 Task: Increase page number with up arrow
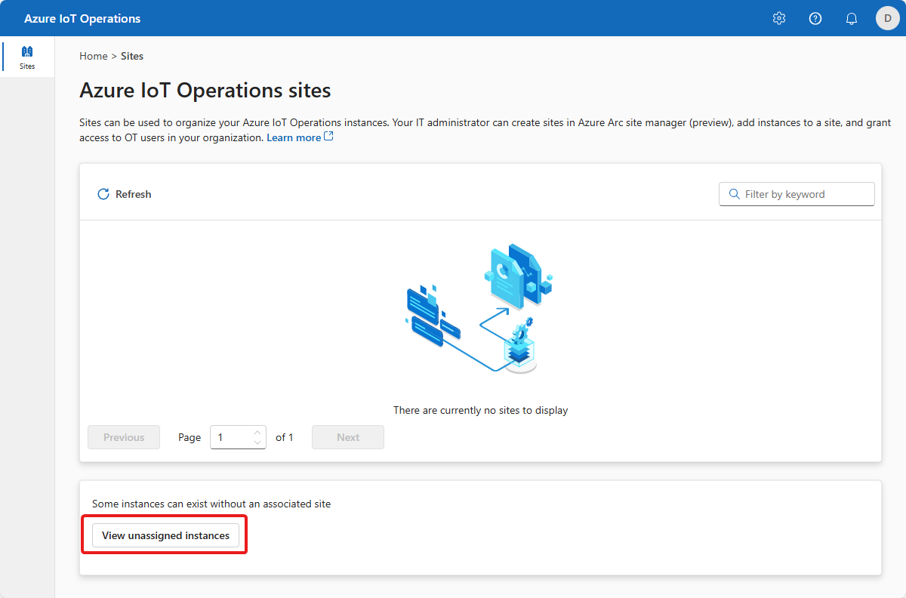pyautogui.click(x=257, y=432)
